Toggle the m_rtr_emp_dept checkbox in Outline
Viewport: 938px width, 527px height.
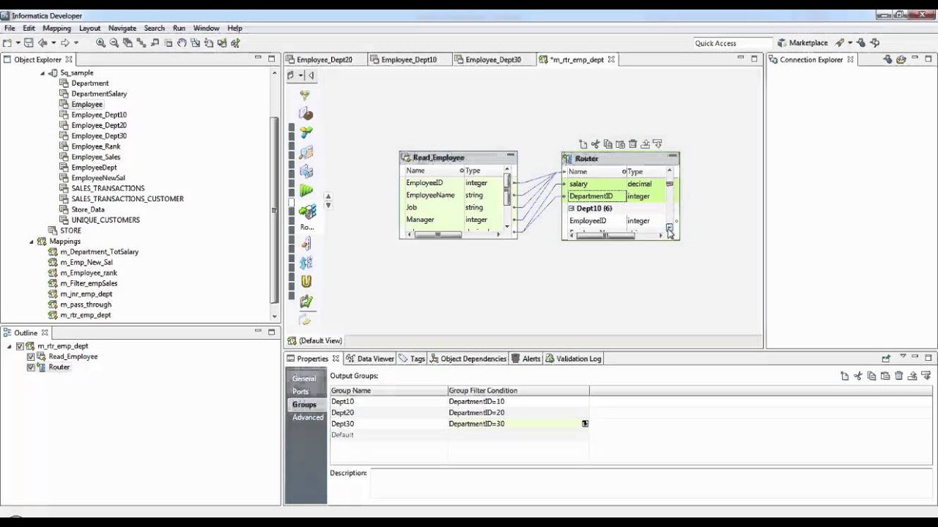(x=20, y=346)
